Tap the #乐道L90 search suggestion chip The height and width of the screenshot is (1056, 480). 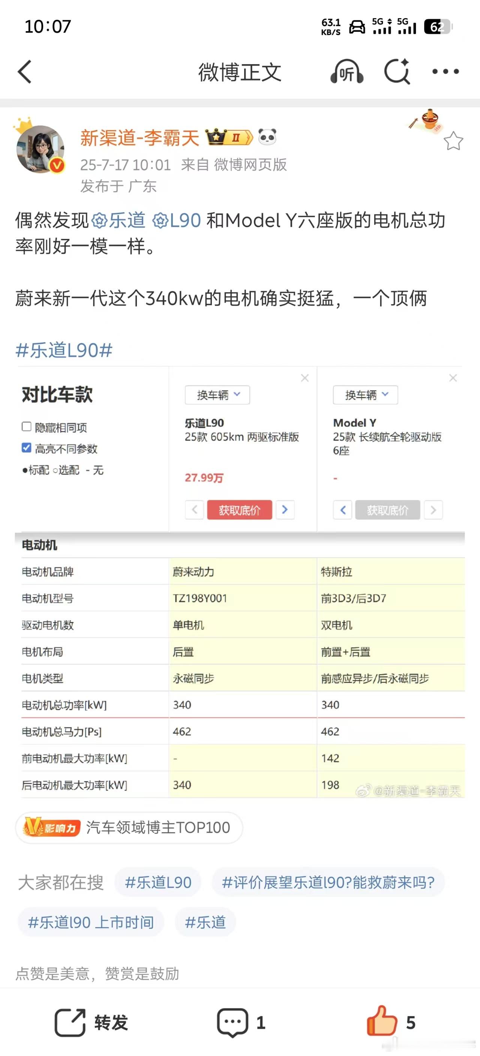[x=158, y=882]
